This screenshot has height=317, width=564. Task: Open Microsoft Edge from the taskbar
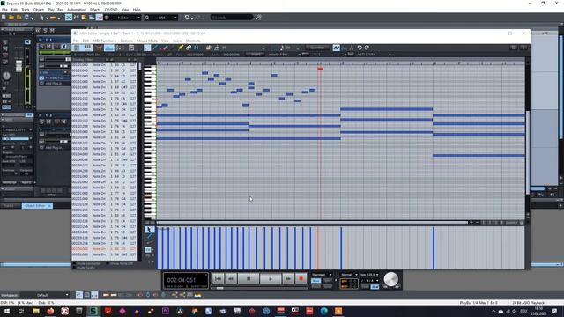tap(324, 311)
